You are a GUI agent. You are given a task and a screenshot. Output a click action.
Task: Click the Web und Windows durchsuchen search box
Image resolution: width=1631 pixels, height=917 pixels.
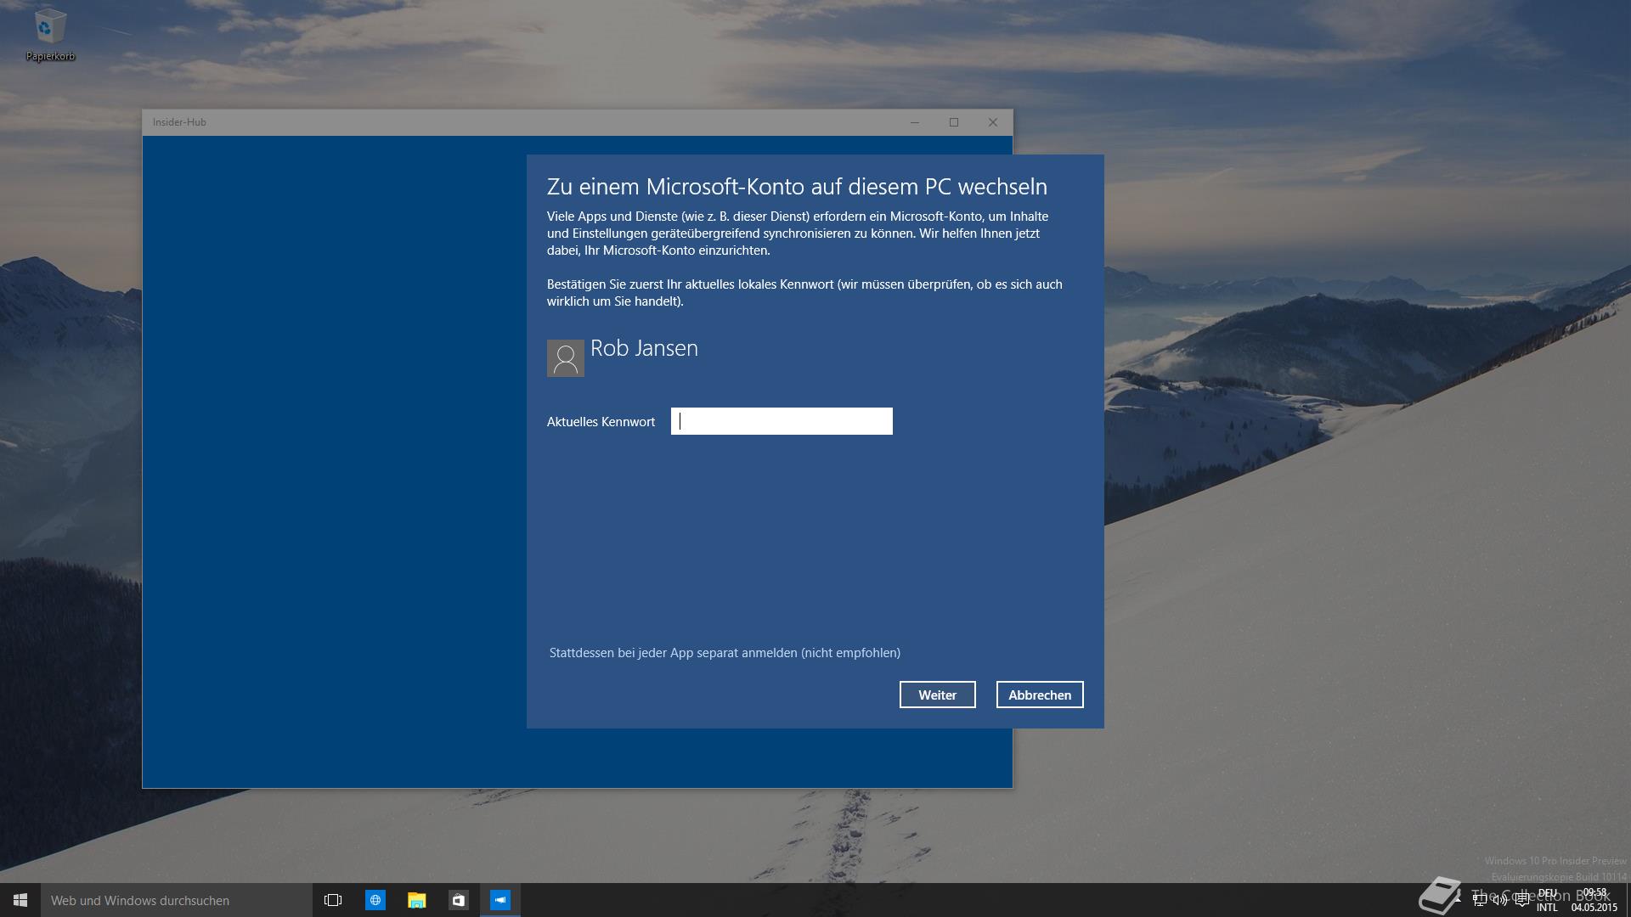point(177,900)
